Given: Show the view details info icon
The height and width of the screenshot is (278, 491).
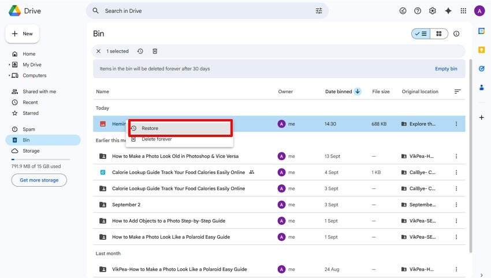Looking at the screenshot, I should pyautogui.click(x=456, y=34).
